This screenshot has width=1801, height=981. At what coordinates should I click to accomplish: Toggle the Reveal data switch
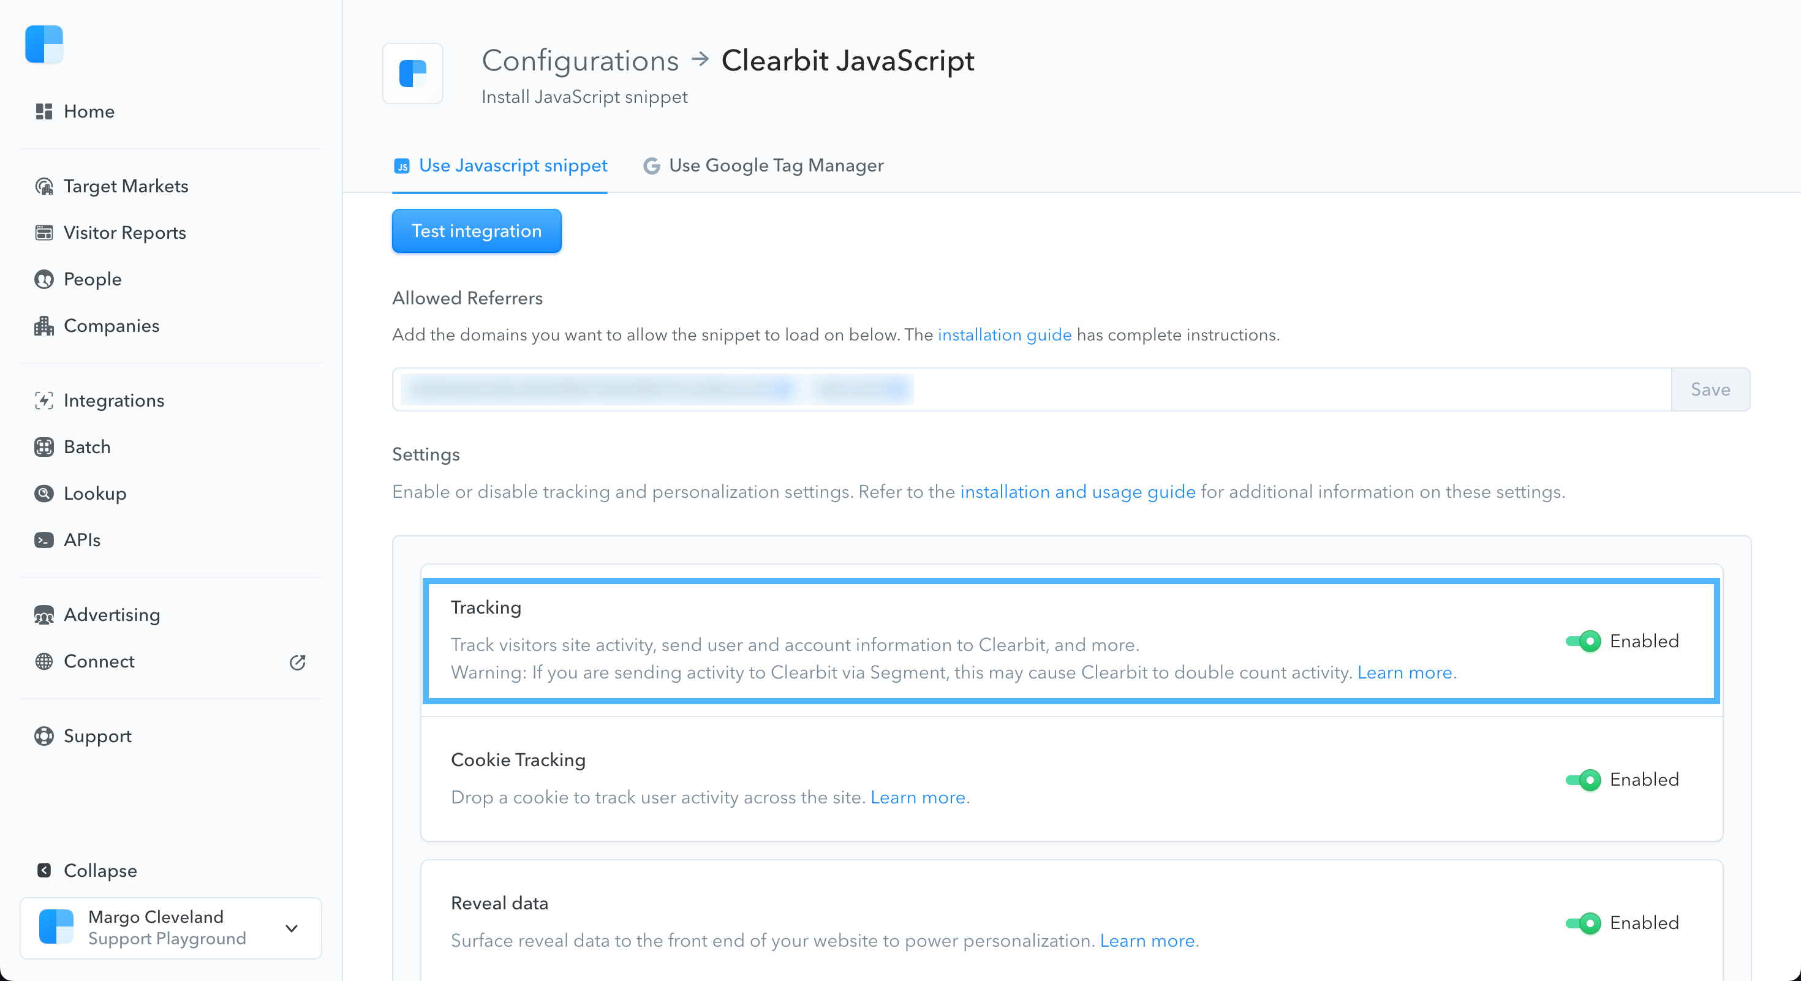(1584, 923)
